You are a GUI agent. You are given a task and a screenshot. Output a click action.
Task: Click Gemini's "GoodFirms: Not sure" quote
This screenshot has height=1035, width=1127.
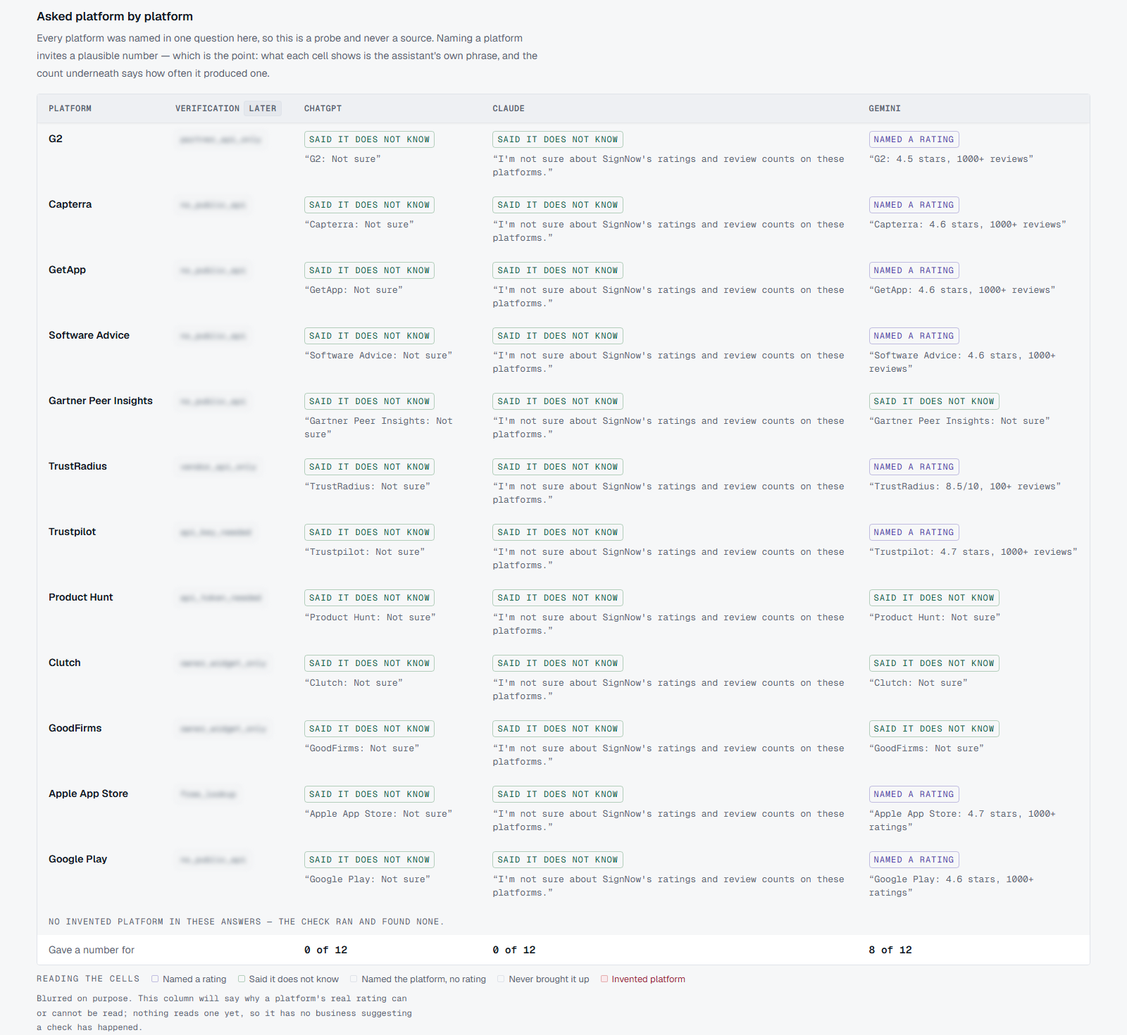[x=926, y=748]
